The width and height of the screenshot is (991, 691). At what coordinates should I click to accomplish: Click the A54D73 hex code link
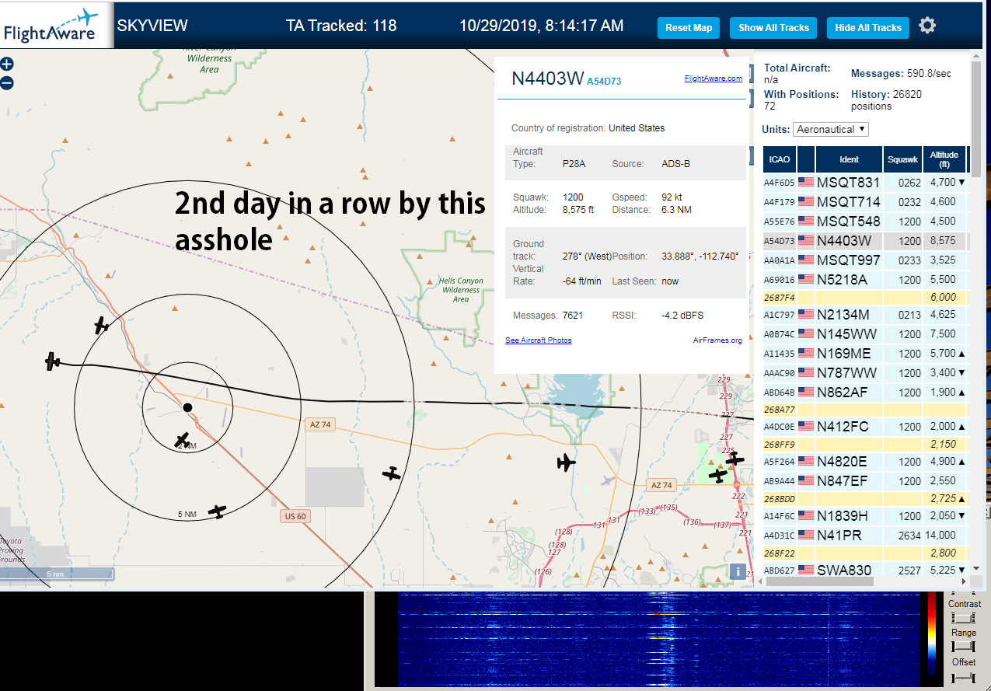pyautogui.click(x=604, y=81)
